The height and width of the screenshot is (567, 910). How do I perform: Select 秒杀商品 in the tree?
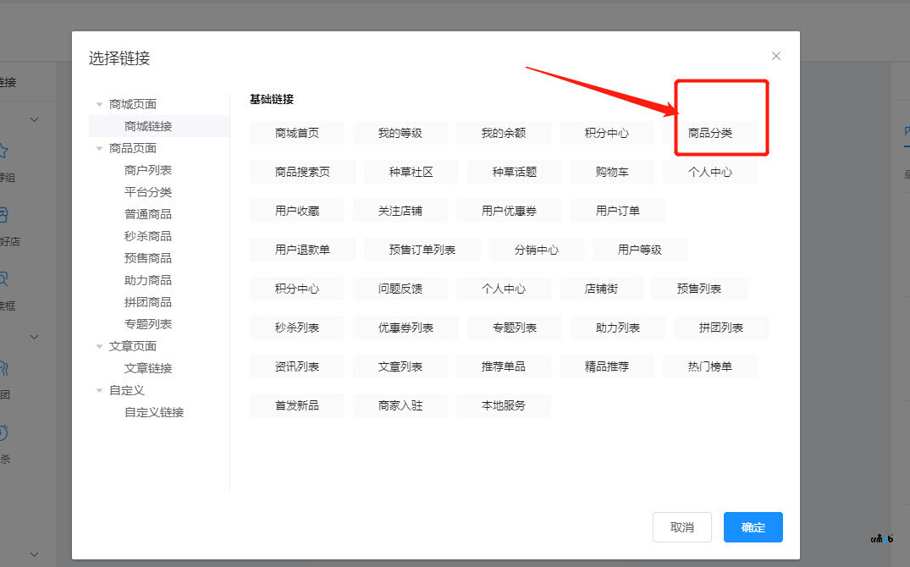coord(148,236)
